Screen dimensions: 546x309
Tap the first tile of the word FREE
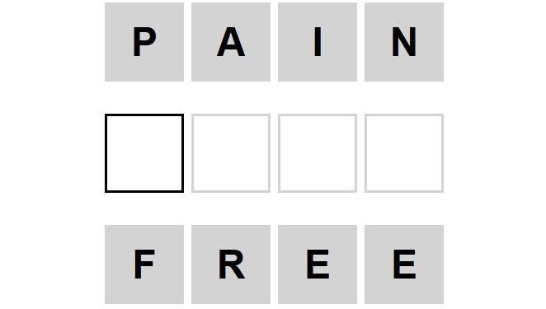coord(144,265)
